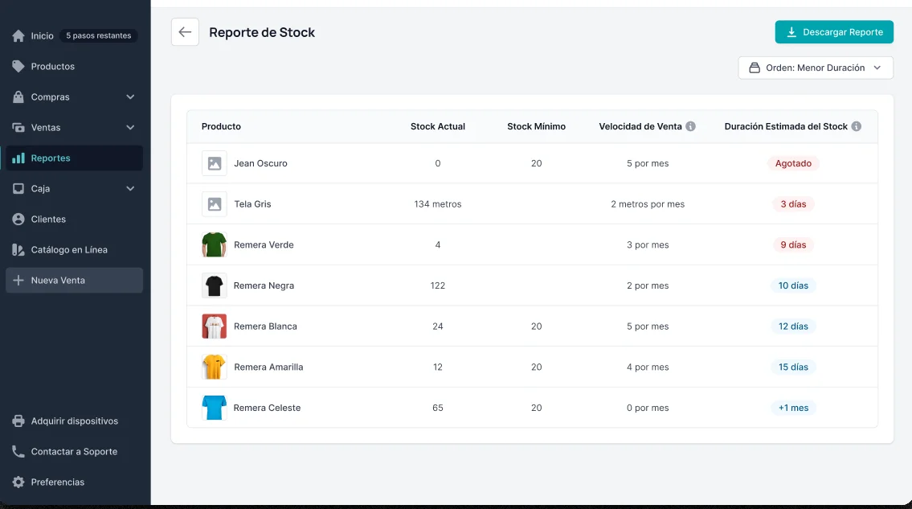This screenshot has height=509, width=912.
Task: Click the Productos tag icon
Action: pos(18,67)
